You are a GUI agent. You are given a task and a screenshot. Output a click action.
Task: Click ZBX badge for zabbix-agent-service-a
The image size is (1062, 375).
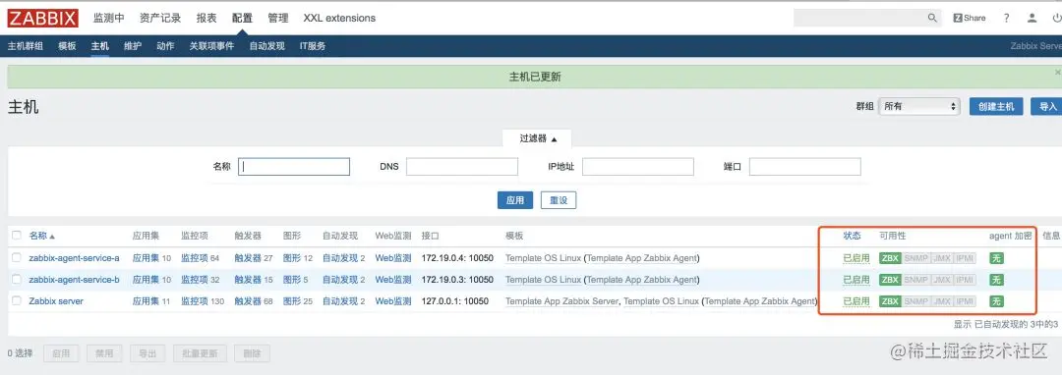pos(890,258)
